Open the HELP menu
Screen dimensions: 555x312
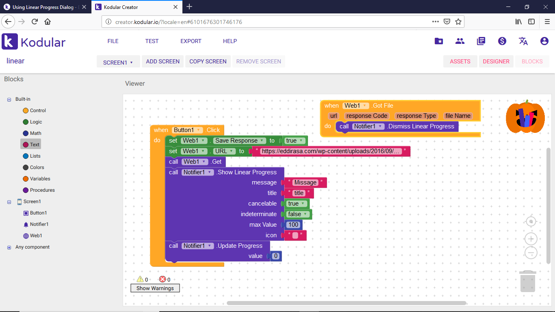[x=230, y=41]
